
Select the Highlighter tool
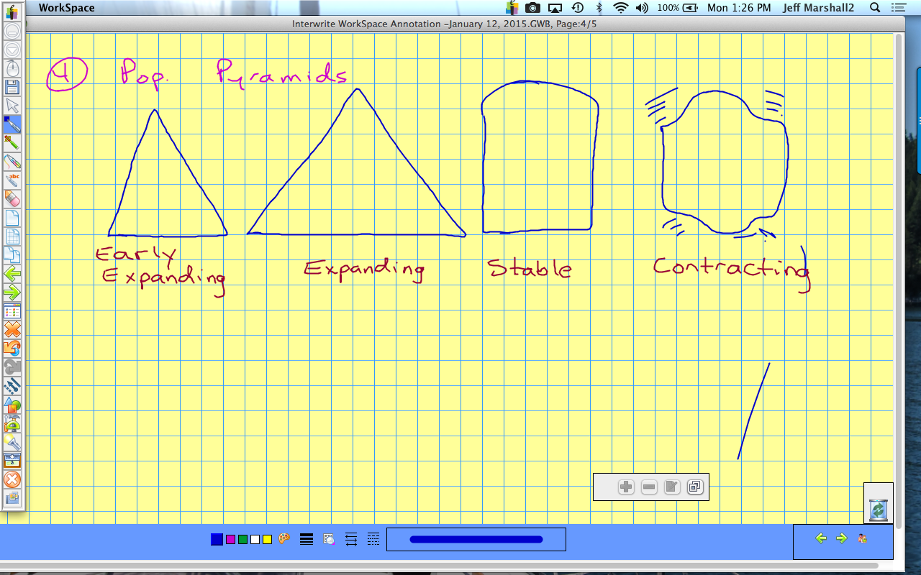(12, 143)
